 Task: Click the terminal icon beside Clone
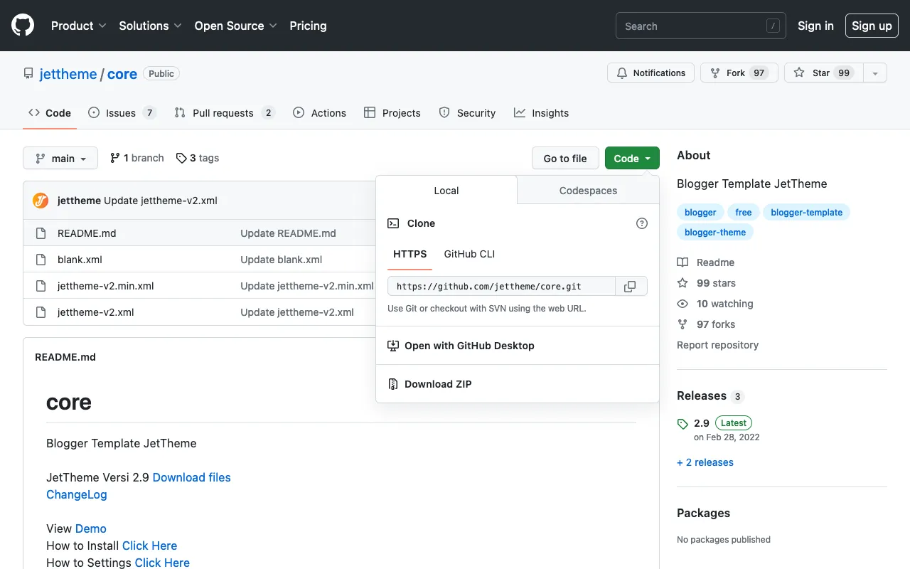[393, 223]
